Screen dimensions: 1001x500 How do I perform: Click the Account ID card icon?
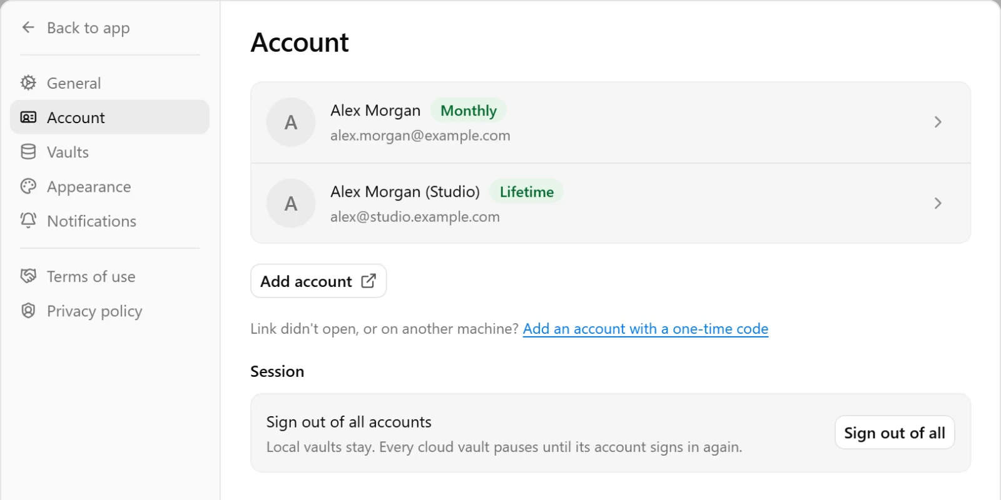(28, 117)
